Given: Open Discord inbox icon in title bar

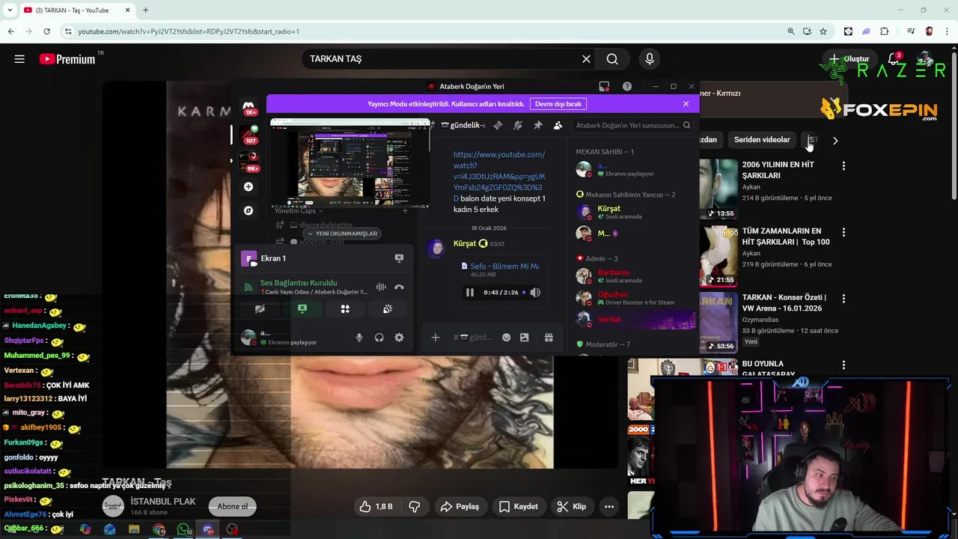Looking at the screenshot, I should [604, 86].
